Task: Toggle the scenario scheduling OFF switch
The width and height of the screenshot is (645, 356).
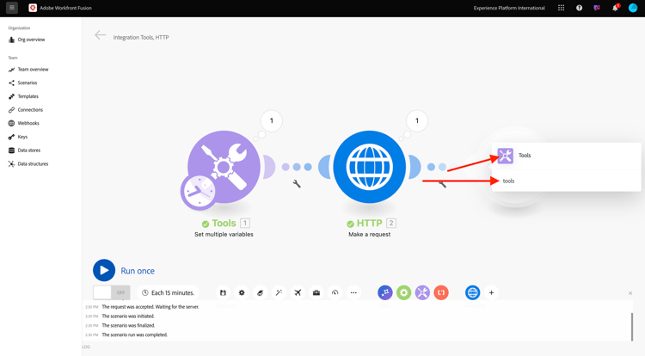Action: [x=112, y=292]
